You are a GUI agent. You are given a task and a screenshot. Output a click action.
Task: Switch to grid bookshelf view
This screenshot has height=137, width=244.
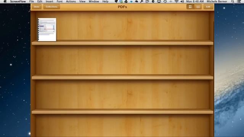[x=190, y=7]
